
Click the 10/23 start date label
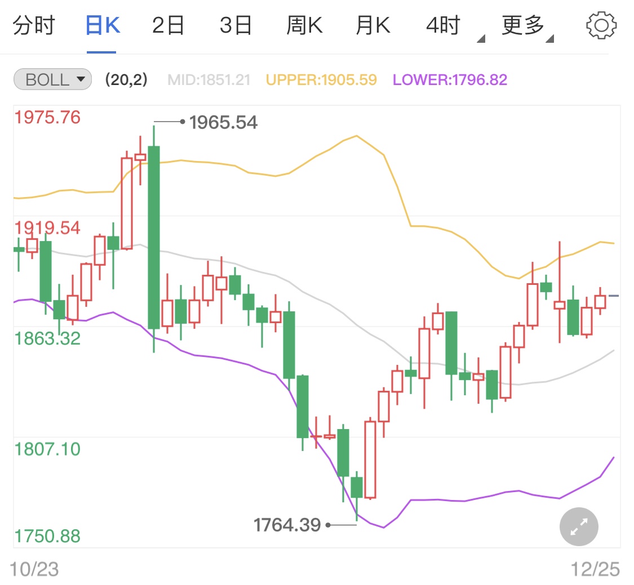(34, 569)
